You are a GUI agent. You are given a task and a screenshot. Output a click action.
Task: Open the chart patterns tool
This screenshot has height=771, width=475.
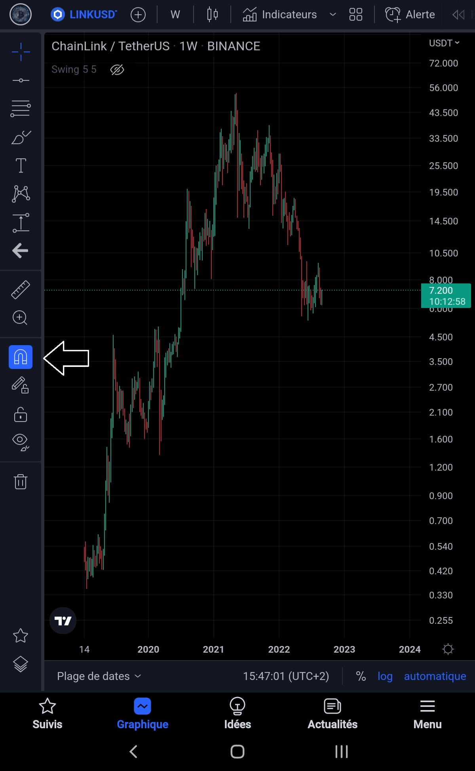(21, 194)
